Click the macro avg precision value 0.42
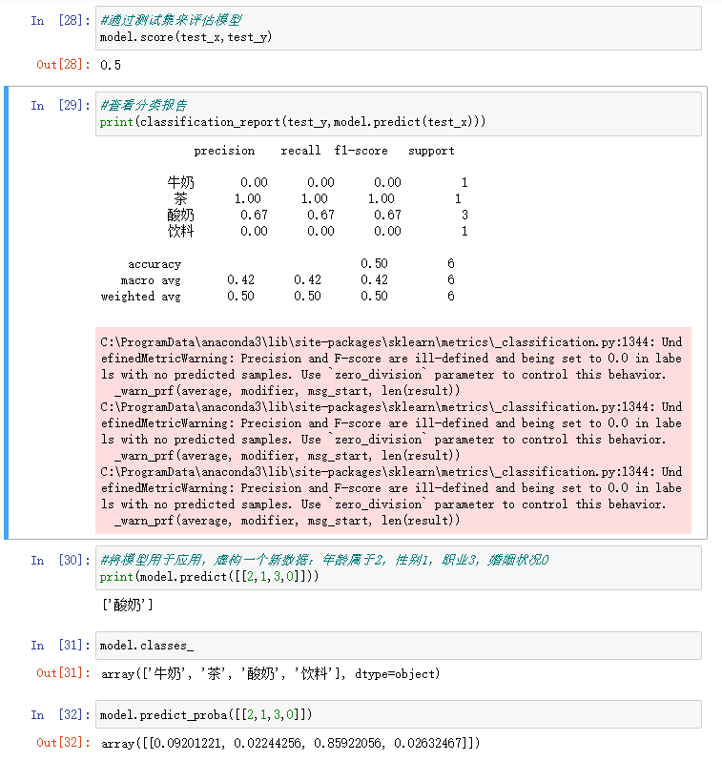722x761 pixels. (241, 280)
